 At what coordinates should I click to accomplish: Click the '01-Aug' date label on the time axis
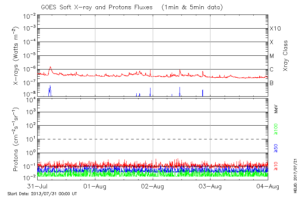[x=95, y=185]
